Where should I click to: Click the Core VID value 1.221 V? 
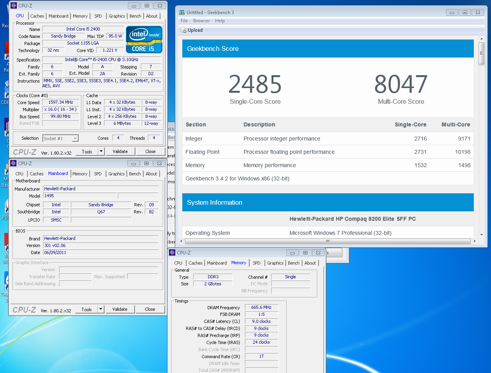point(110,50)
